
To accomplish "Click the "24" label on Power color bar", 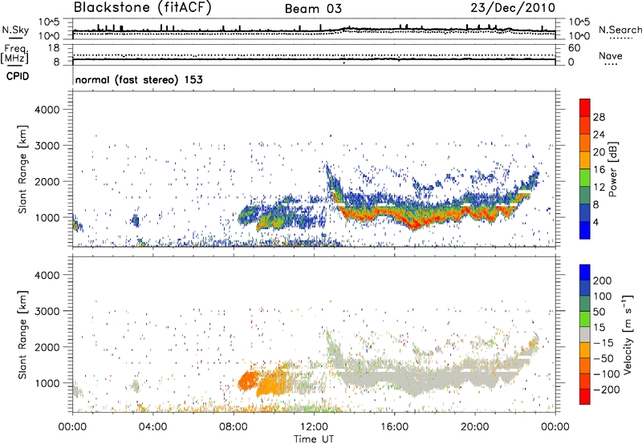I will pos(599,135).
